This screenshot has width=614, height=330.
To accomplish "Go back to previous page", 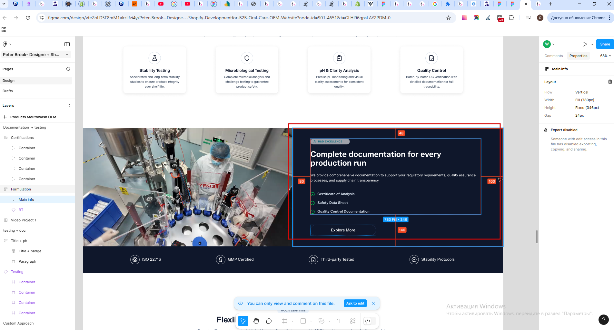I will pyautogui.click(x=5, y=18).
